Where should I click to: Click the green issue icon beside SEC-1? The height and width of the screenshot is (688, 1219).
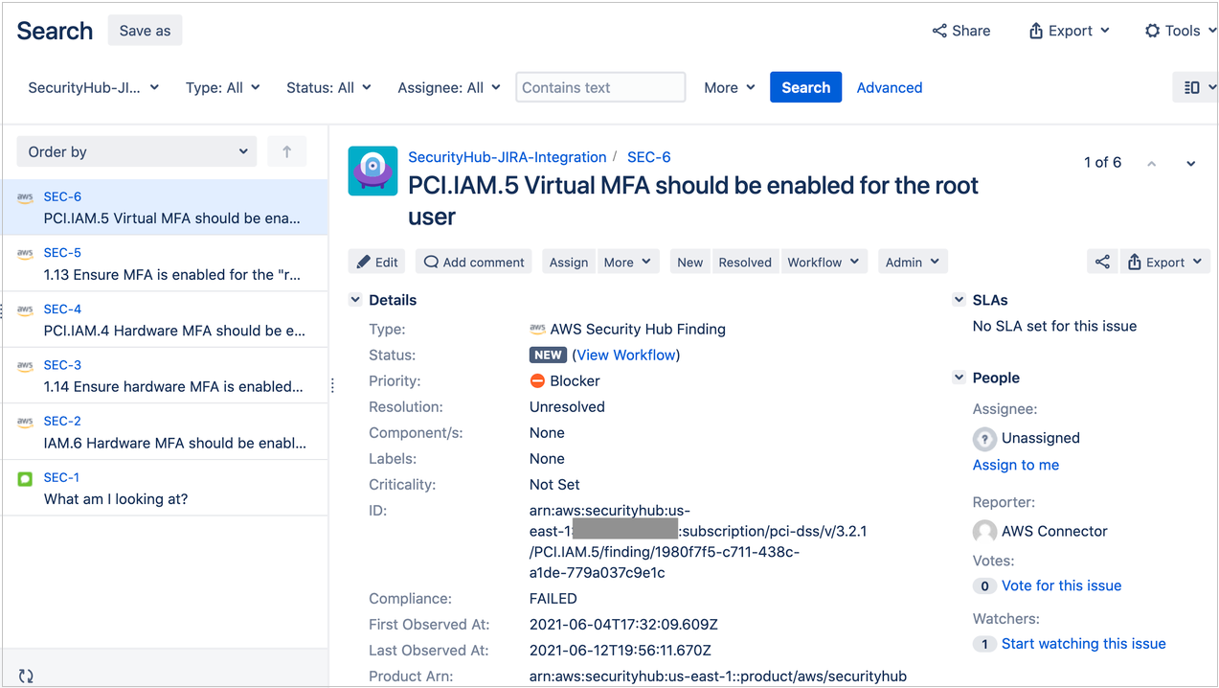[x=25, y=476]
